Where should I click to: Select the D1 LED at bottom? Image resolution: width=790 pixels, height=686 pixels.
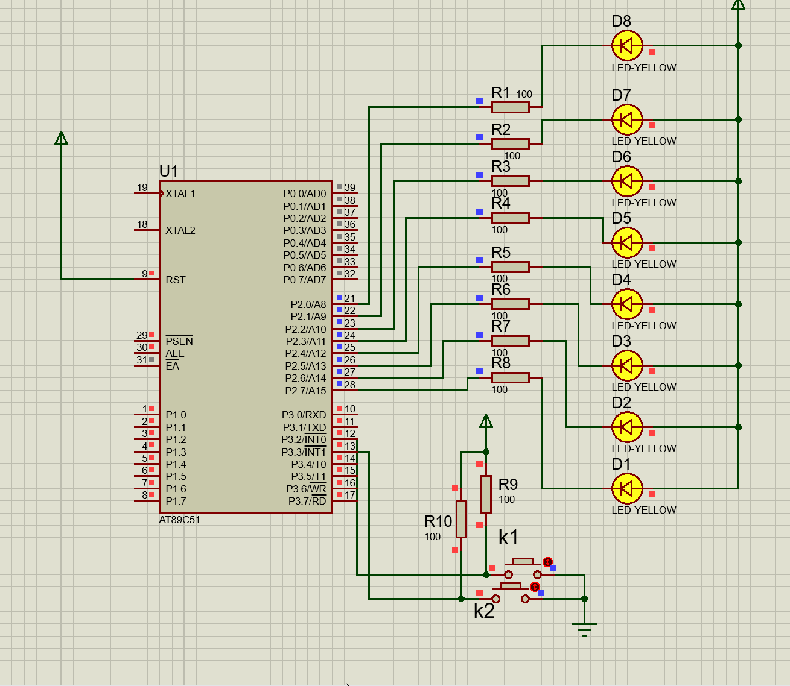pyautogui.click(x=627, y=488)
